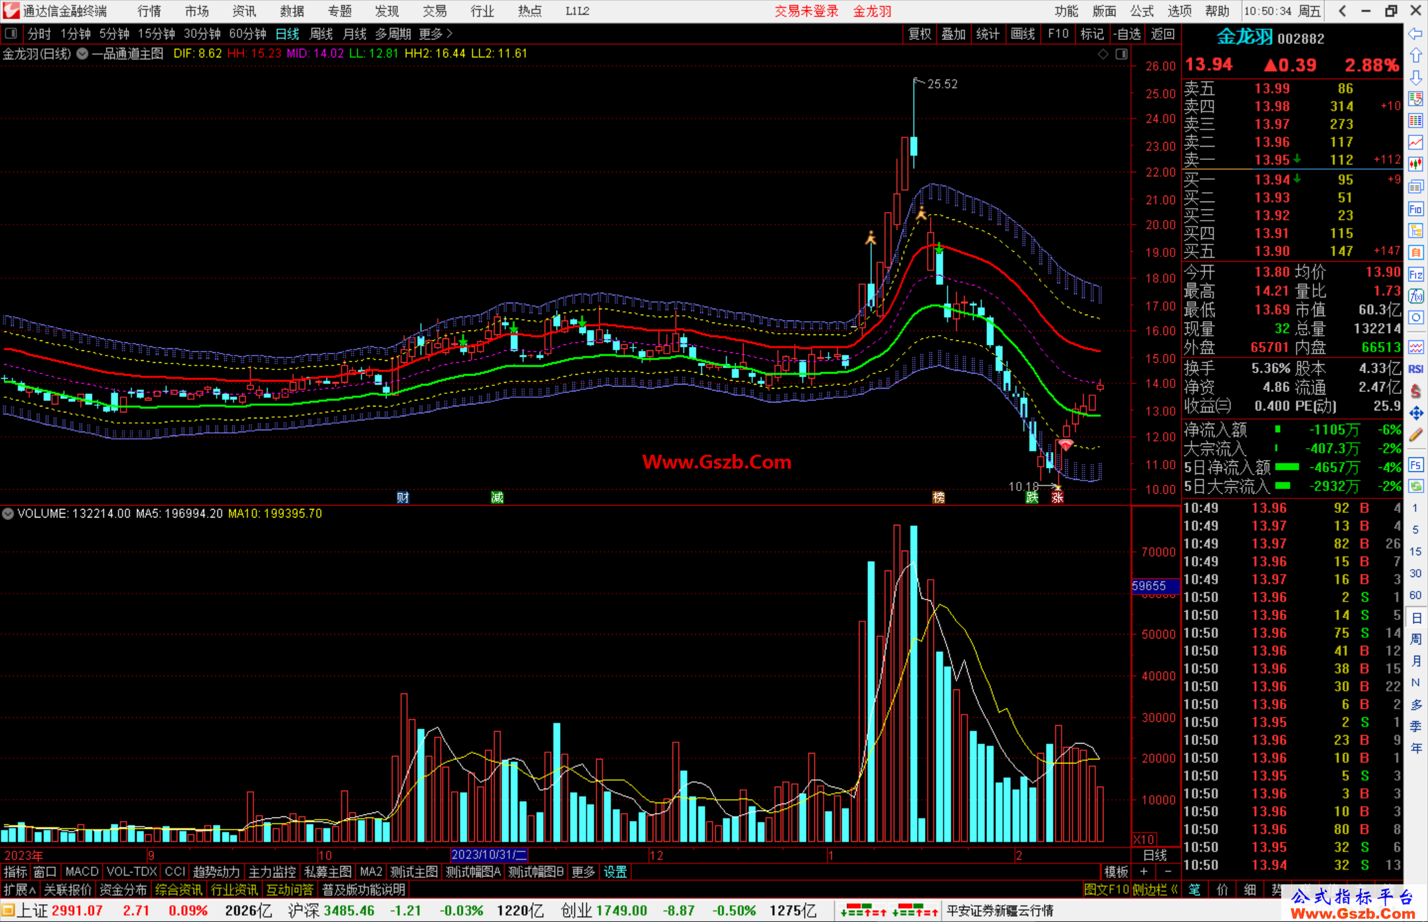Click the 画线 draw line button
1428x922 pixels.
pos(1023,34)
